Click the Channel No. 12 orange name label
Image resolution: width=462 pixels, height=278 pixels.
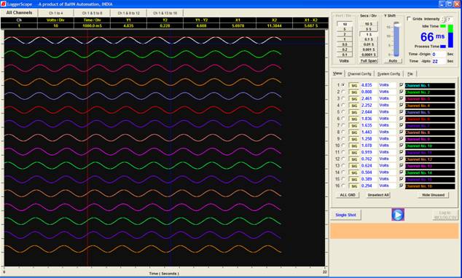[430, 159]
